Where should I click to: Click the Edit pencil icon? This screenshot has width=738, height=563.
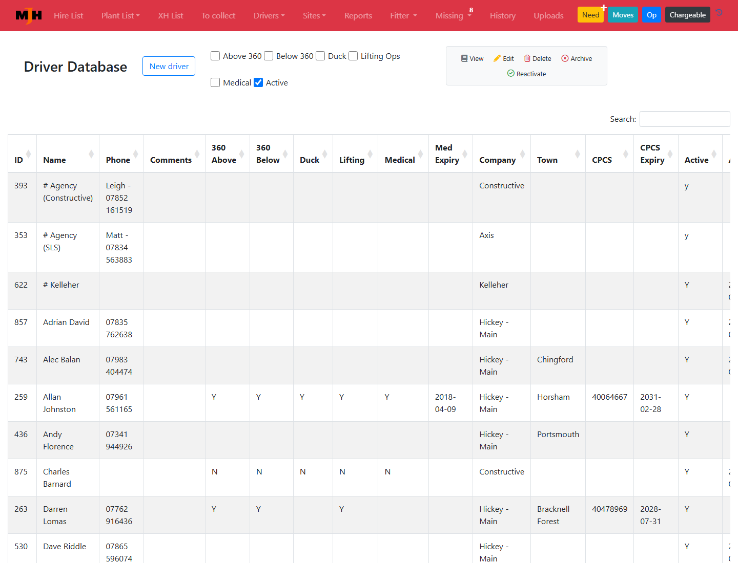tap(497, 58)
